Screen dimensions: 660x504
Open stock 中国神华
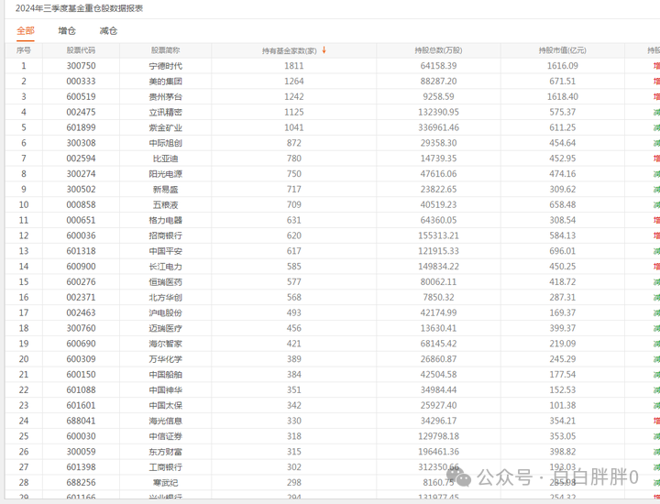165,390
